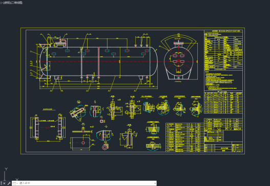
Task: Open the visual style controls menu
Action: pos(16,3)
